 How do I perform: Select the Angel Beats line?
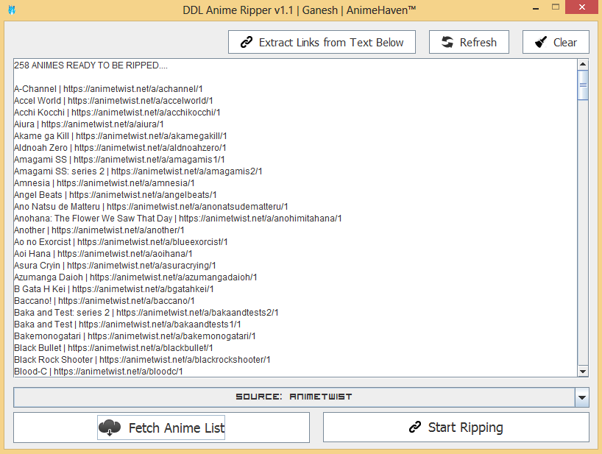click(x=116, y=194)
